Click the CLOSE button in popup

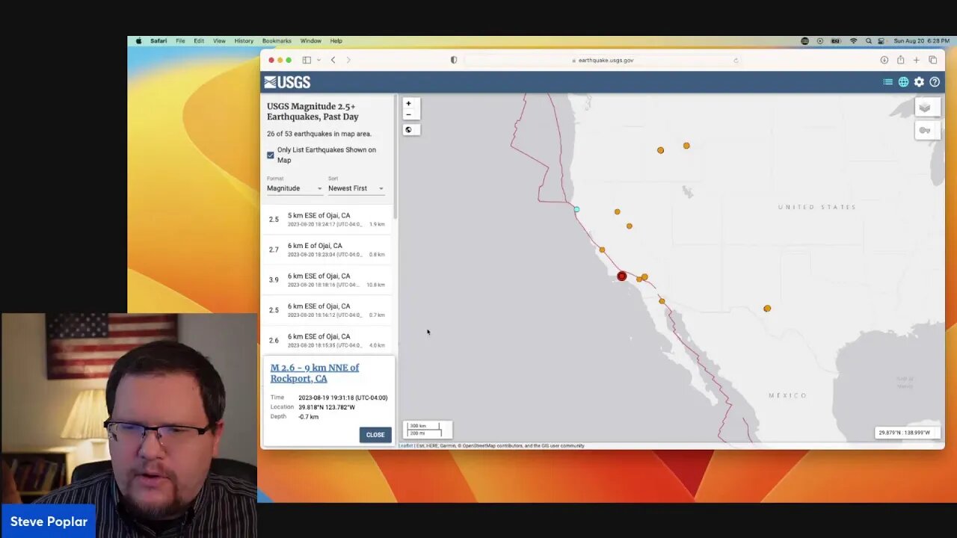375,435
